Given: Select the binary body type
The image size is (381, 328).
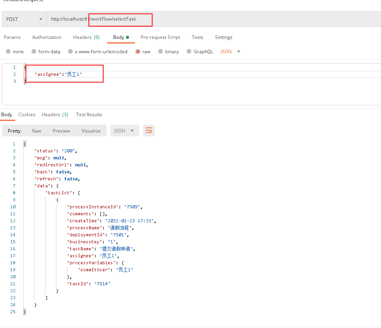Looking at the screenshot, I should click(168, 52).
